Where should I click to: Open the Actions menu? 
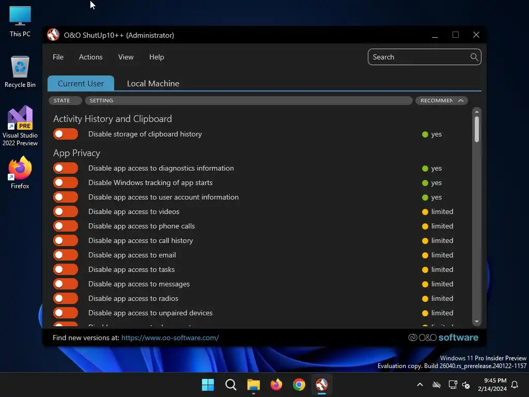[x=91, y=57]
